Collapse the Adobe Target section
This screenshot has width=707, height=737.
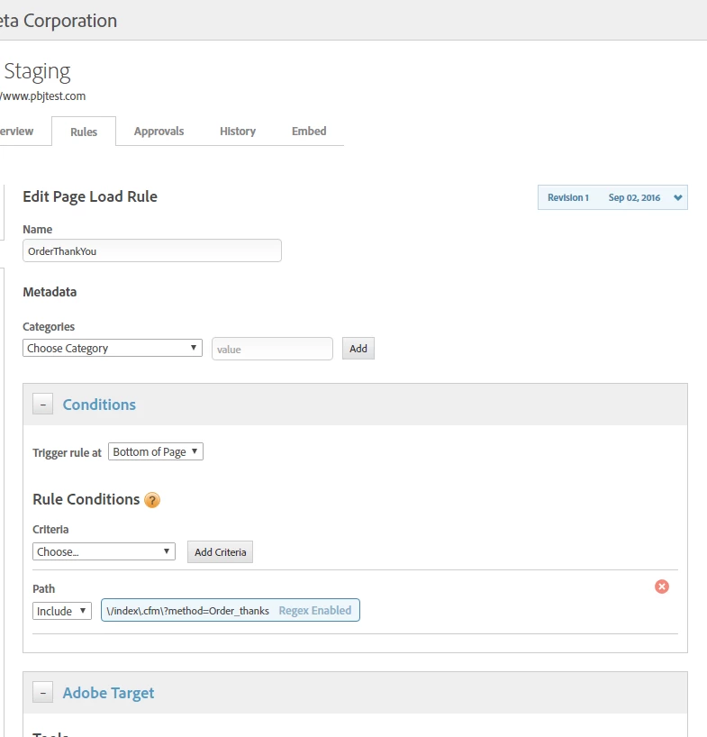click(x=42, y=693)
